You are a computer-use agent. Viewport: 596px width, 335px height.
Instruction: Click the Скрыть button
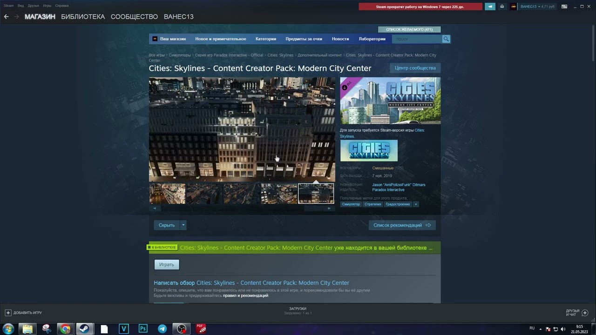[x=167, y=225]
